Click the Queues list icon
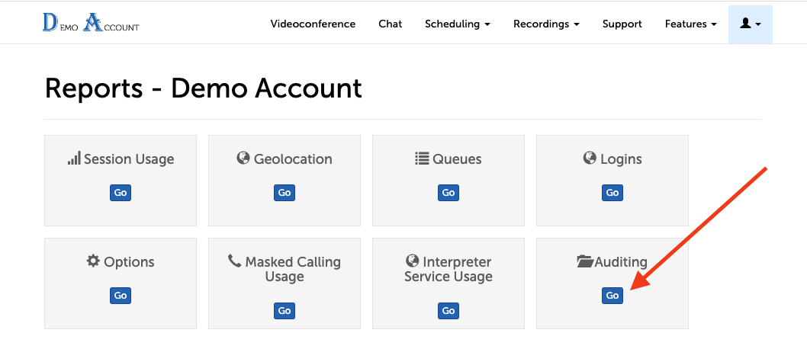 click(422, 158)
